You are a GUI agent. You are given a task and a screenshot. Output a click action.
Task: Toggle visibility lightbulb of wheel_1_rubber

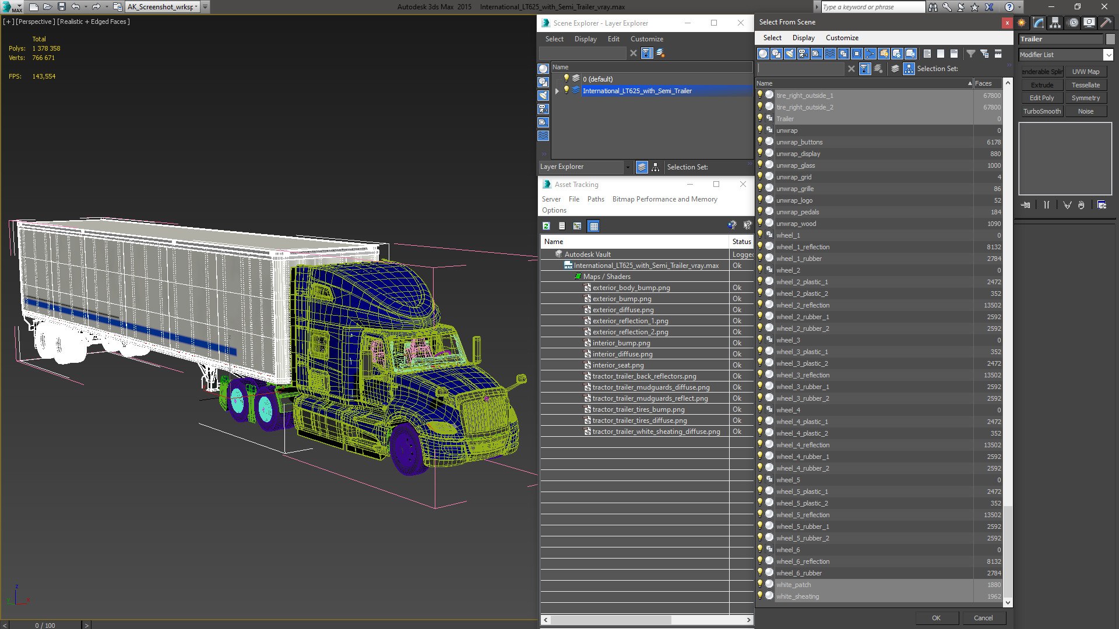click(760, 258)
